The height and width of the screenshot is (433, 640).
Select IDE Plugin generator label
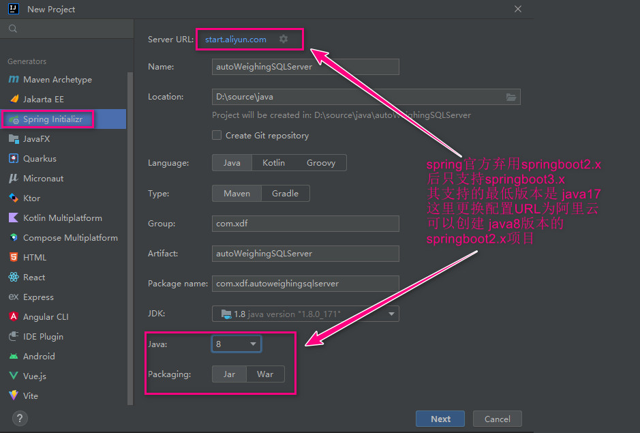[43, 337]
